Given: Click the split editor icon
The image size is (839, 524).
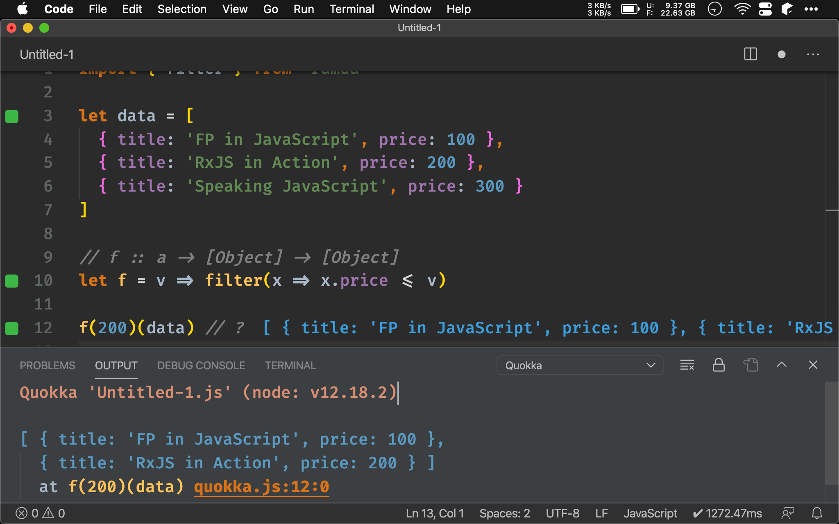Looking at the screenshot, I should pos(751,55).
